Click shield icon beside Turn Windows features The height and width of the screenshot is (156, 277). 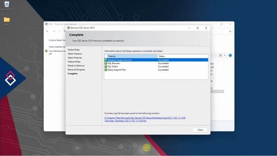(x=46, y=51)
